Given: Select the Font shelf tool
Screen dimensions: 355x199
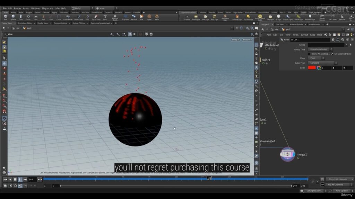Looking at the screenshot, I should click(105, 17).
